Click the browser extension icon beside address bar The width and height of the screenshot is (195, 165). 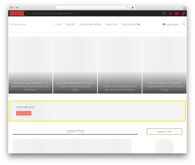[133, 7]
